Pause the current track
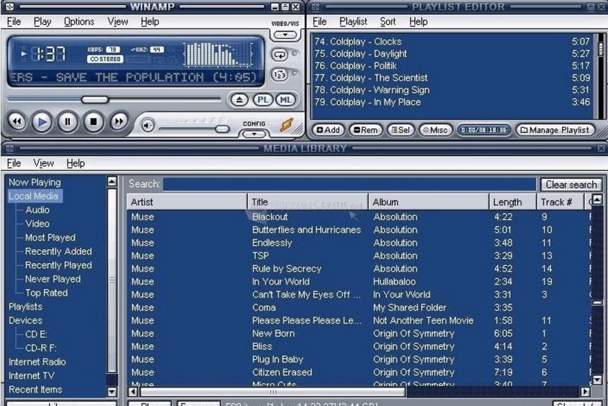608x406 pixels. [x=67, y=122]
